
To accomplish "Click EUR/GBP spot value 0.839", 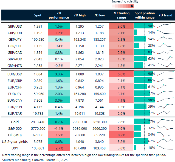I will [38, 81].
